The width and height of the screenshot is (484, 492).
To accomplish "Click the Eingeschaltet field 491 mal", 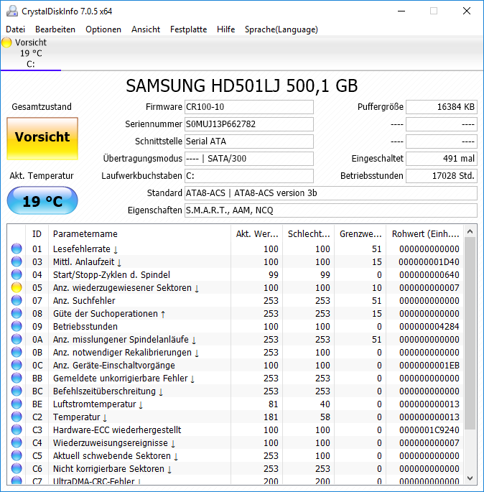I will click(x=442, y=159).
